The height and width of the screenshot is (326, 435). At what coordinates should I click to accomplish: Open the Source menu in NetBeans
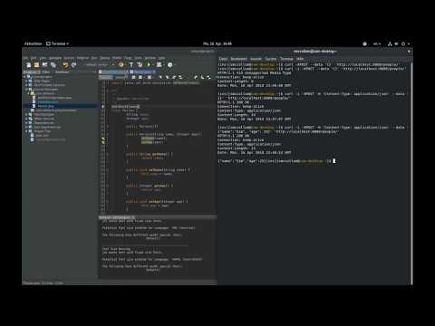pos(69,58)
